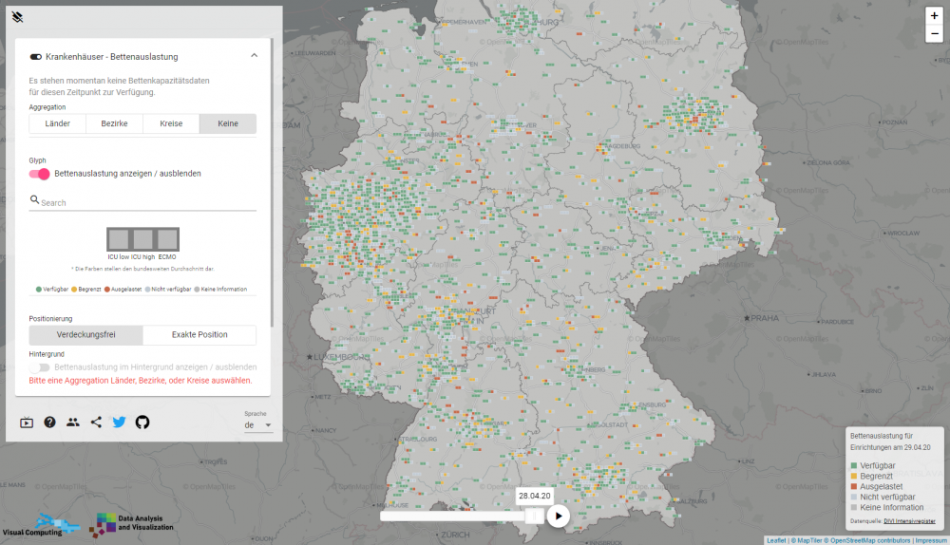Click the layers-off icon at top left

18,16
